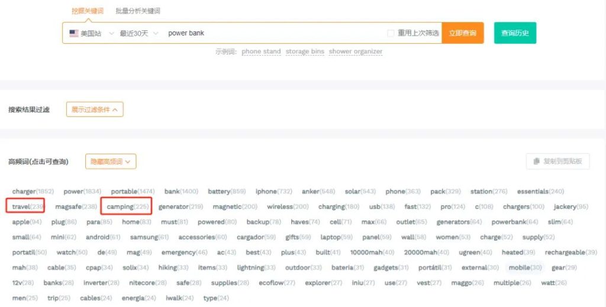The image size is (606, 307).
Task: Click the US flag site icon
Action: pos(74,33)
